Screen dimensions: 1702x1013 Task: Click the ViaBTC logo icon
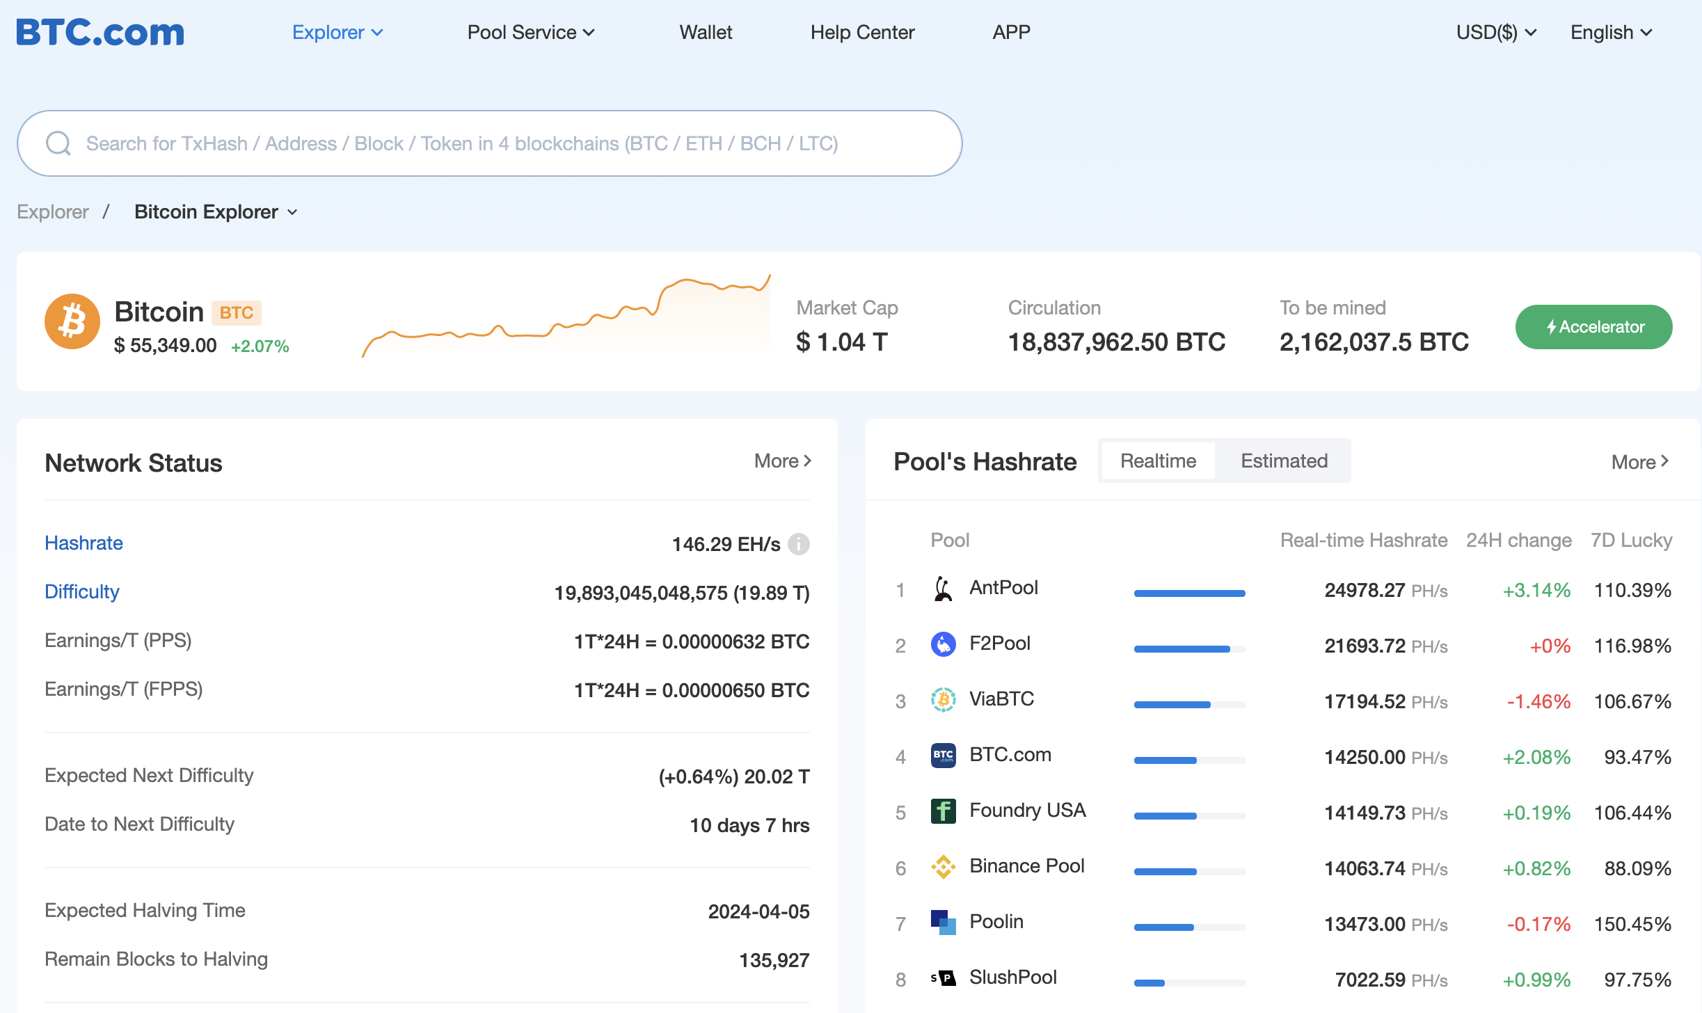tap(944, 699)
